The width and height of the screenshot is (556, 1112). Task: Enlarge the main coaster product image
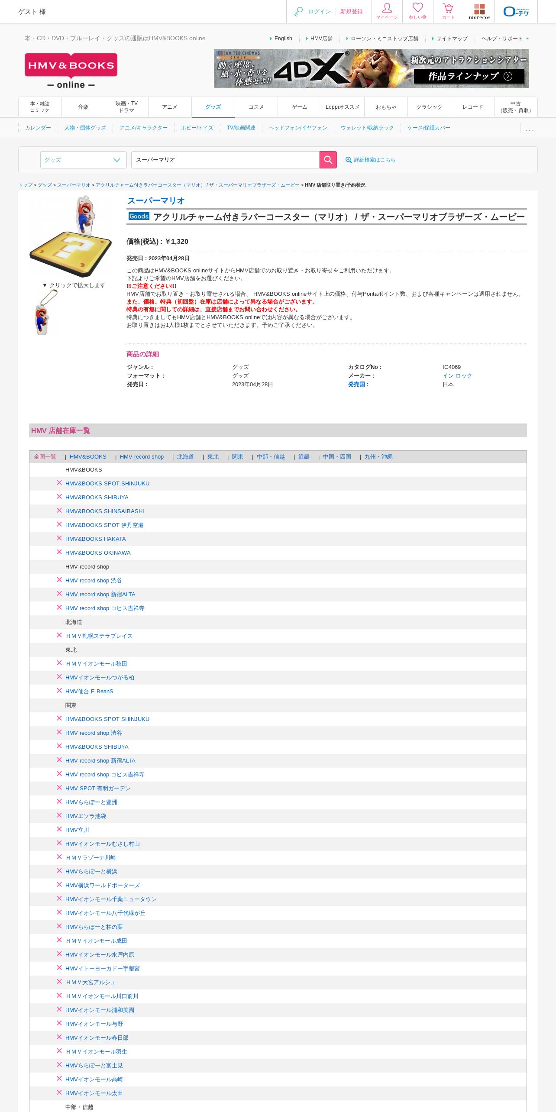pos(71,236)
